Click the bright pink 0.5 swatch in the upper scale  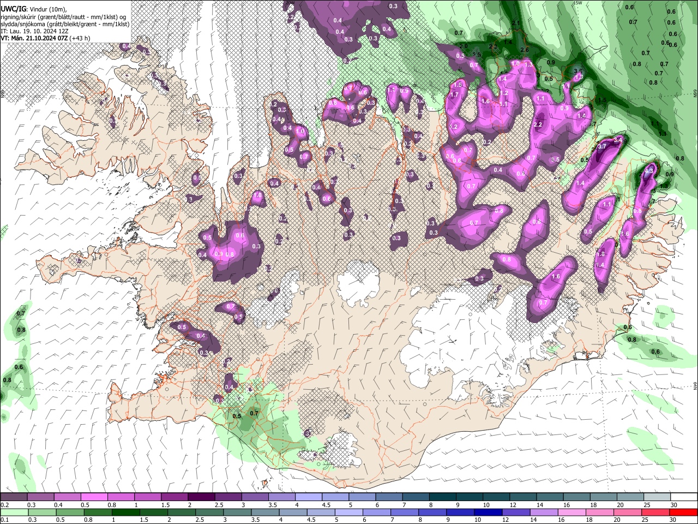[x=94, y=497]
